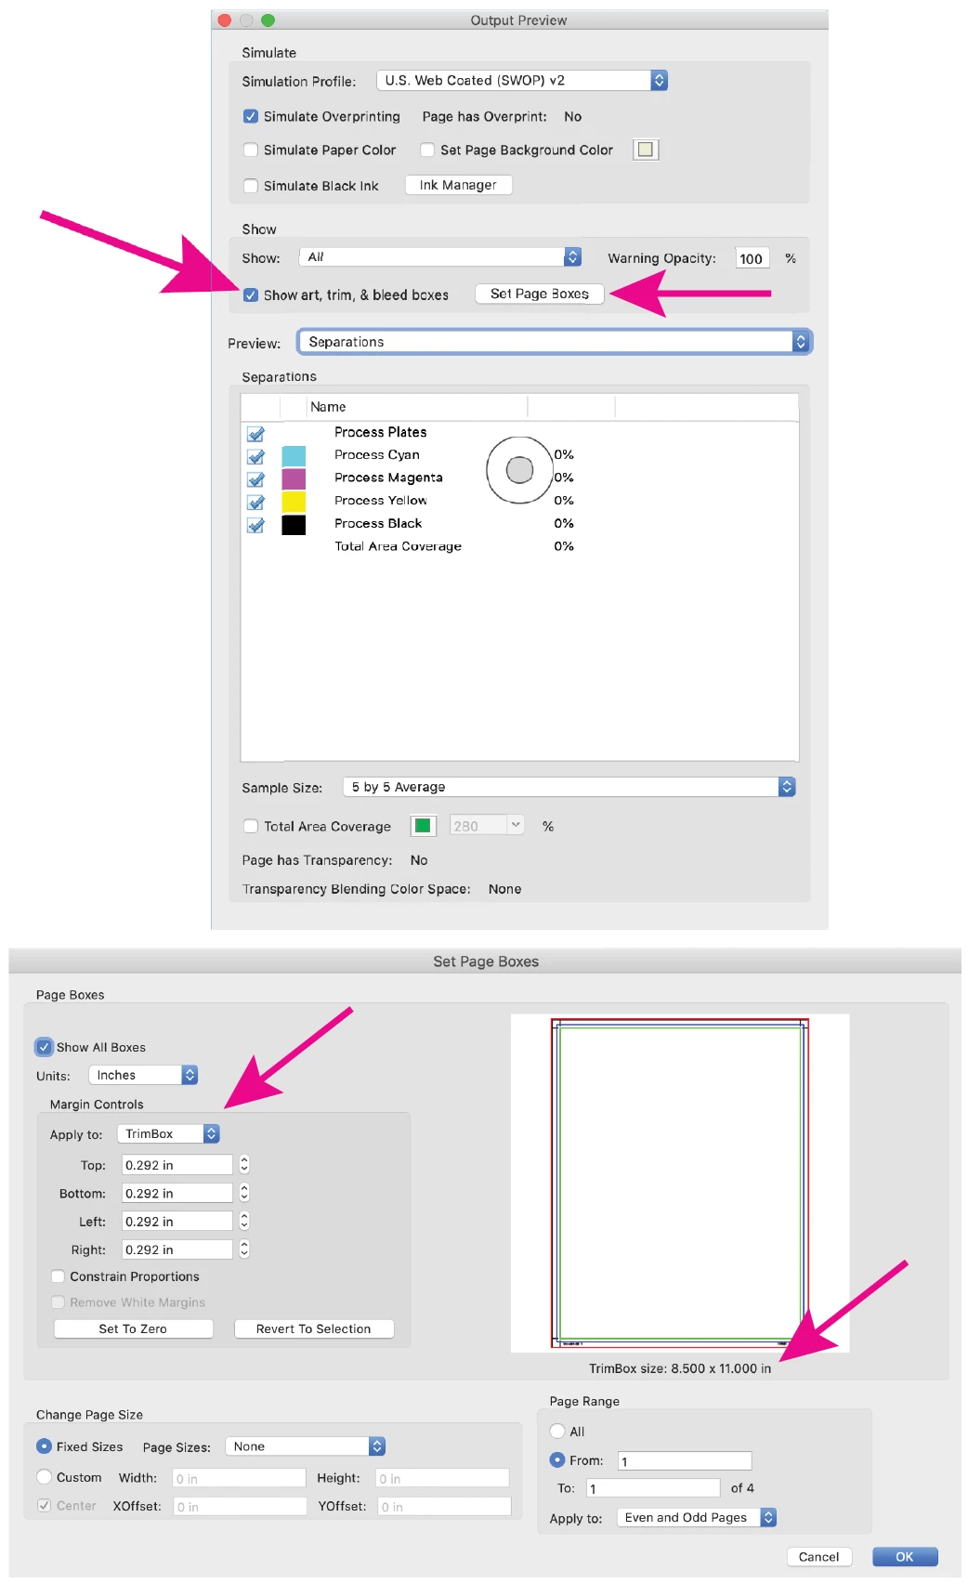Click the Right margin field
968x1583 pixels.
(x=177, y=1249)
